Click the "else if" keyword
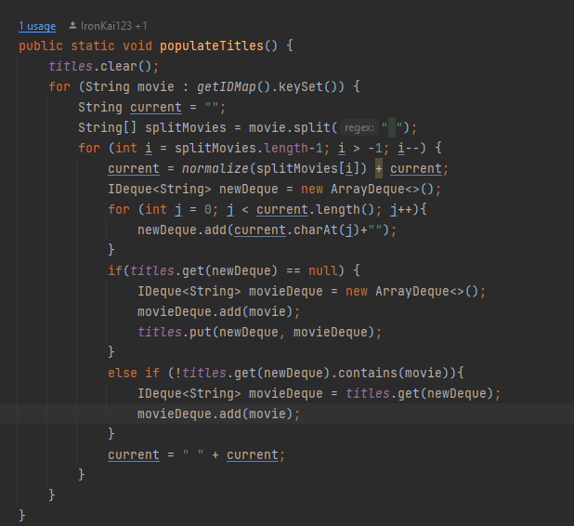574x526 pixels. click(134, 373)
